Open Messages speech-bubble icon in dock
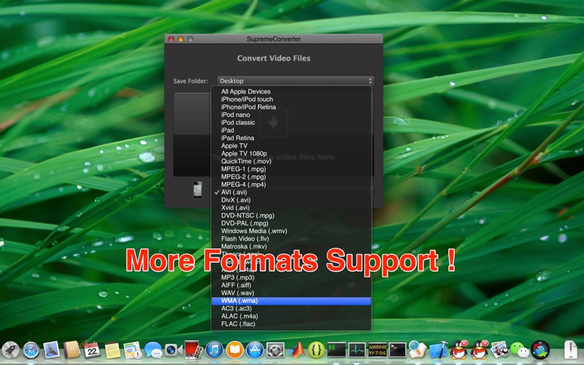Screen dimensions: 584x365 pos(153,350)
